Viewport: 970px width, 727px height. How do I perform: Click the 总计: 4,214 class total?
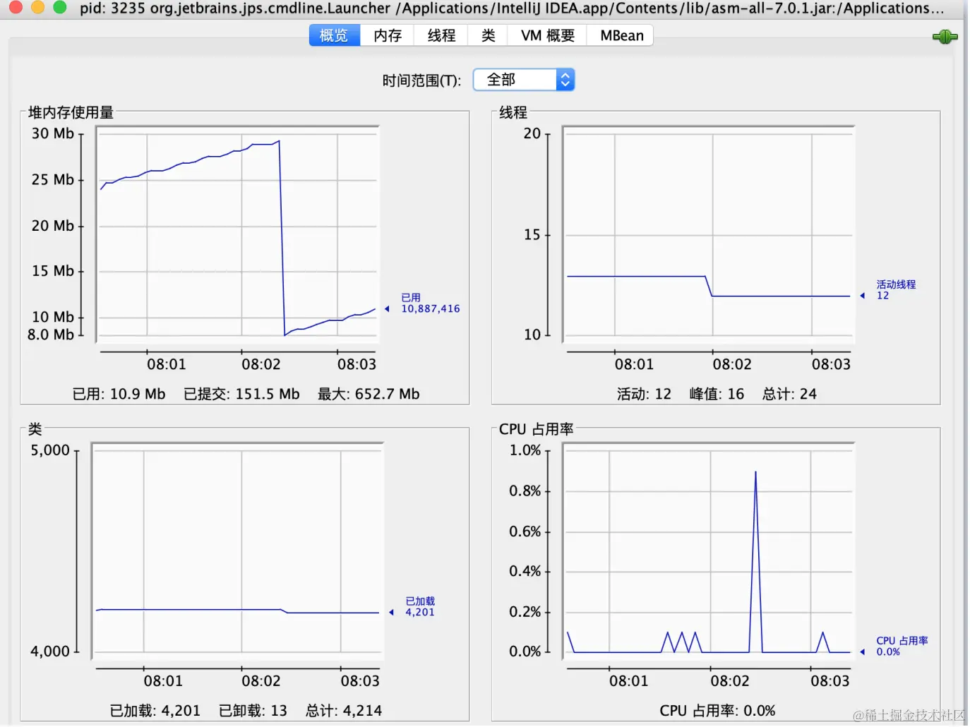[344, 711]
